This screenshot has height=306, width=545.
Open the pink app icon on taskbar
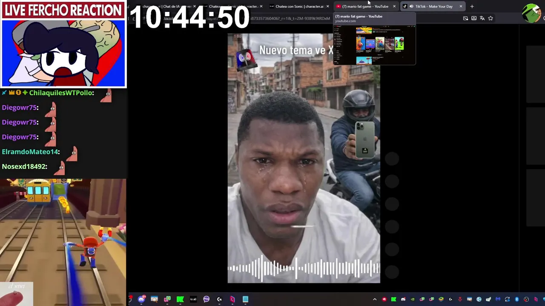[x=232, y=299]
